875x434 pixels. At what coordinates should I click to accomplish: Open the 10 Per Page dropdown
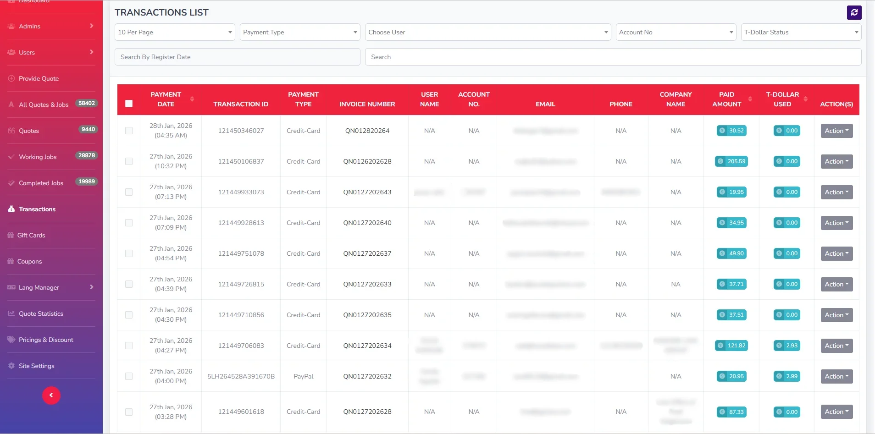(175, 32)
